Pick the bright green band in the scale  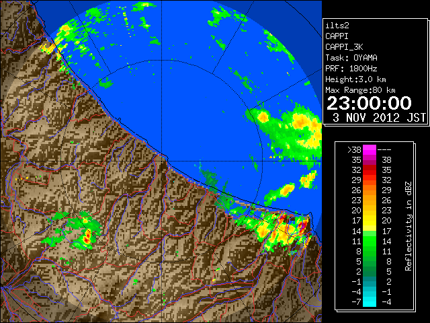click(370, 241)
